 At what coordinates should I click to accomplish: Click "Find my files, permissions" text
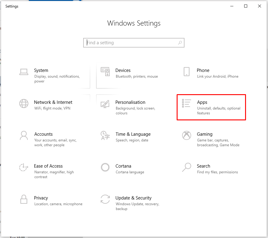tap(217, 172)
